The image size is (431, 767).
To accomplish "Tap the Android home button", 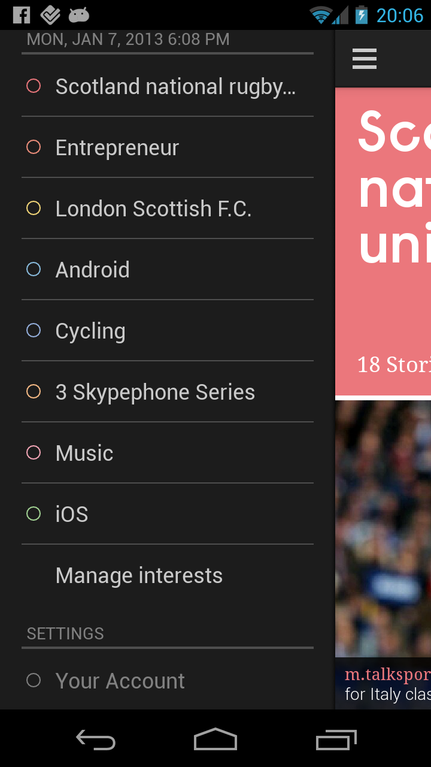I will [215, 739].
